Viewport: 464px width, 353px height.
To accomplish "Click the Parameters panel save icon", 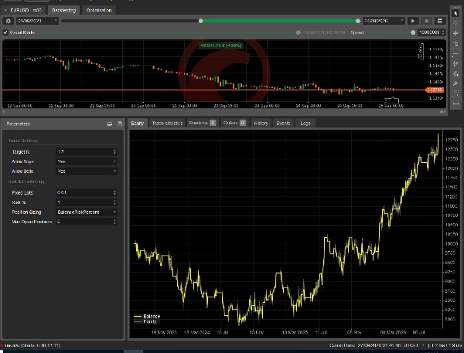I will tap(120, 124).
